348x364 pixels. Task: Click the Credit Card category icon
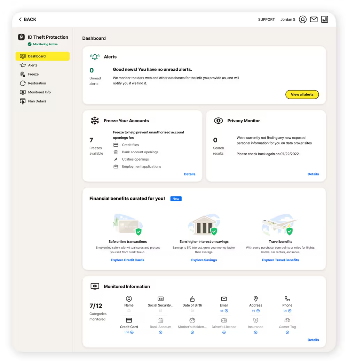pyautogui.click(x=129, y=320)
